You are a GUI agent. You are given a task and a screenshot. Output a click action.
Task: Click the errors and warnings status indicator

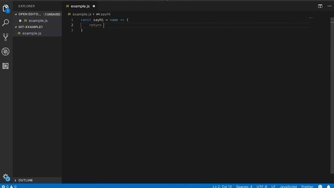(x=9, y=186)
